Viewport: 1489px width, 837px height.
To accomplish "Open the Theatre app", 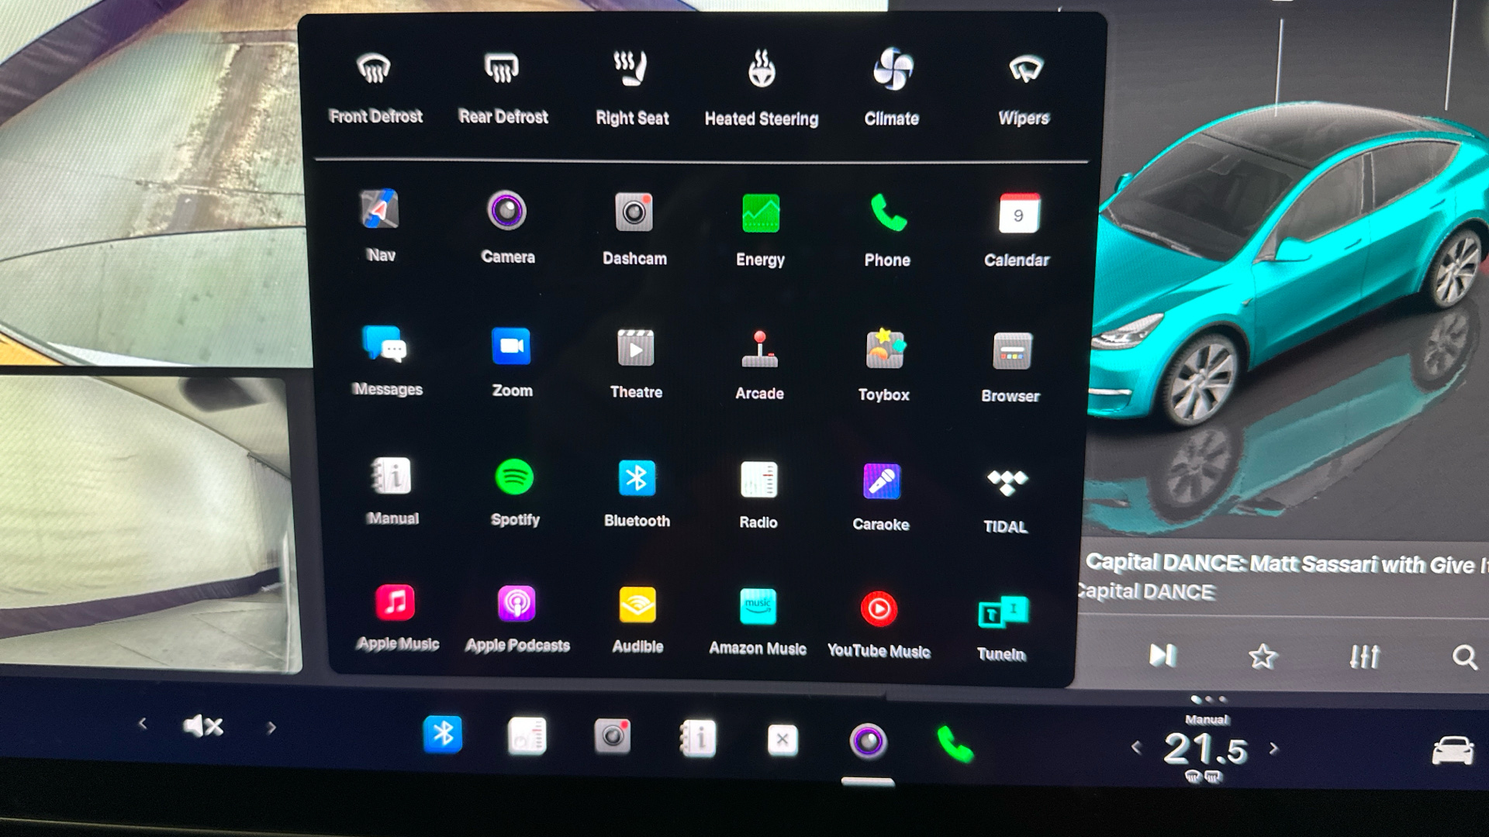I will [635, 349].
